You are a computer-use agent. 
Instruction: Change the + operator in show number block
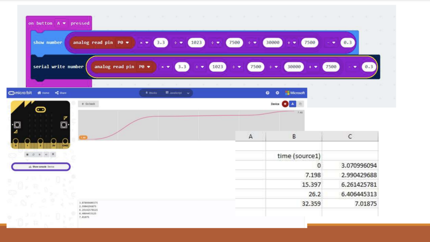coord(291,42)
